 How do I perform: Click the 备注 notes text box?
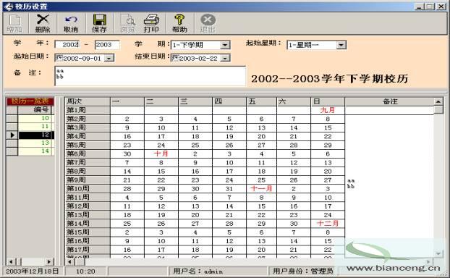(150, 76)
